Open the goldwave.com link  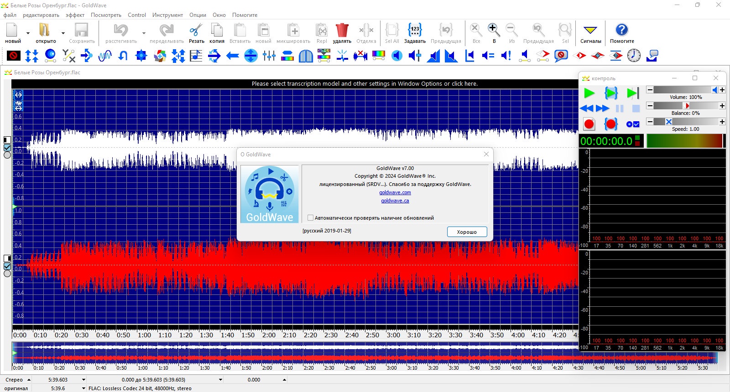395,192
